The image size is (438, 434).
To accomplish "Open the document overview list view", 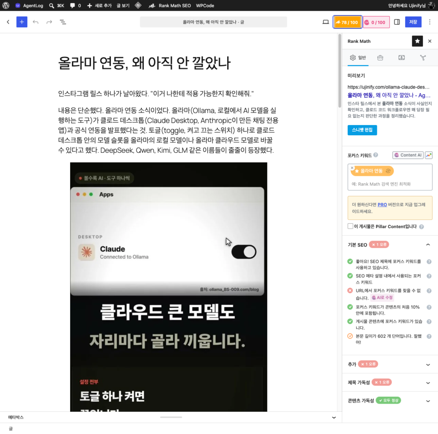I will click(63, 22).
